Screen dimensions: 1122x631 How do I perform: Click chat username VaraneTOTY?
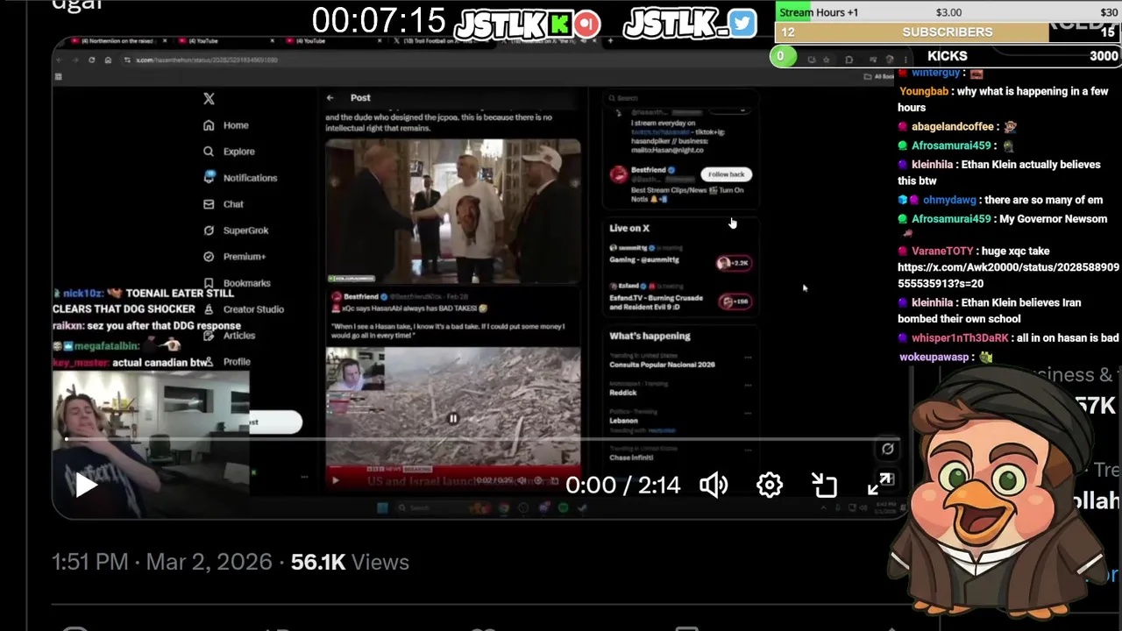tap(942, 252)
